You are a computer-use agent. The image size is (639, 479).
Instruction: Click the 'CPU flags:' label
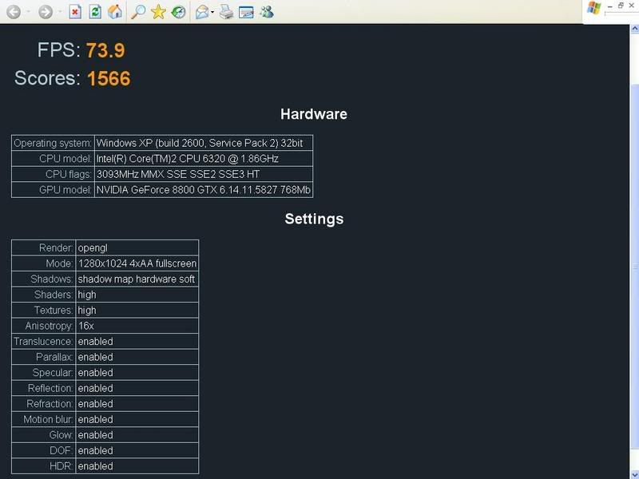(x=69, y=174)
